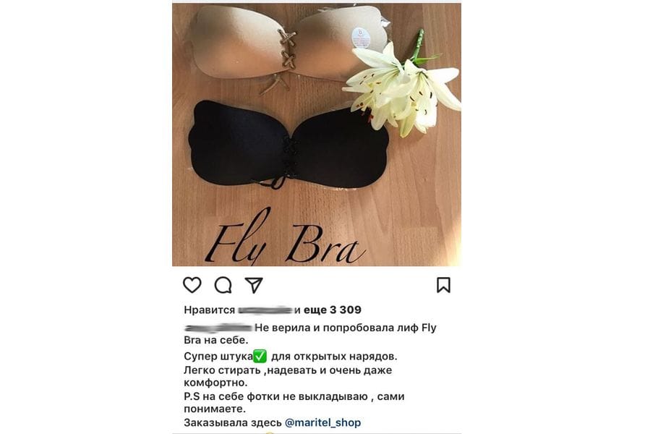The height and width of the screenshot is (434, 658).
Task: Click the green checkmark emoji in the caption
Action: click(260, 357)
